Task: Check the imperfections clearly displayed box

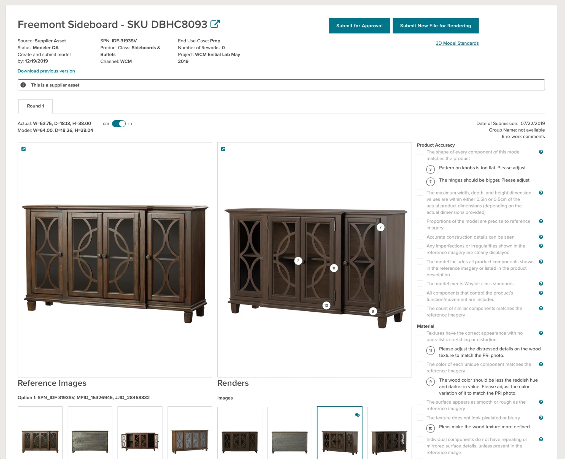Action: tap(420, 246)
